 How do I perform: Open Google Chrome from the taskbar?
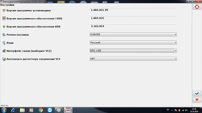point(41,110)
